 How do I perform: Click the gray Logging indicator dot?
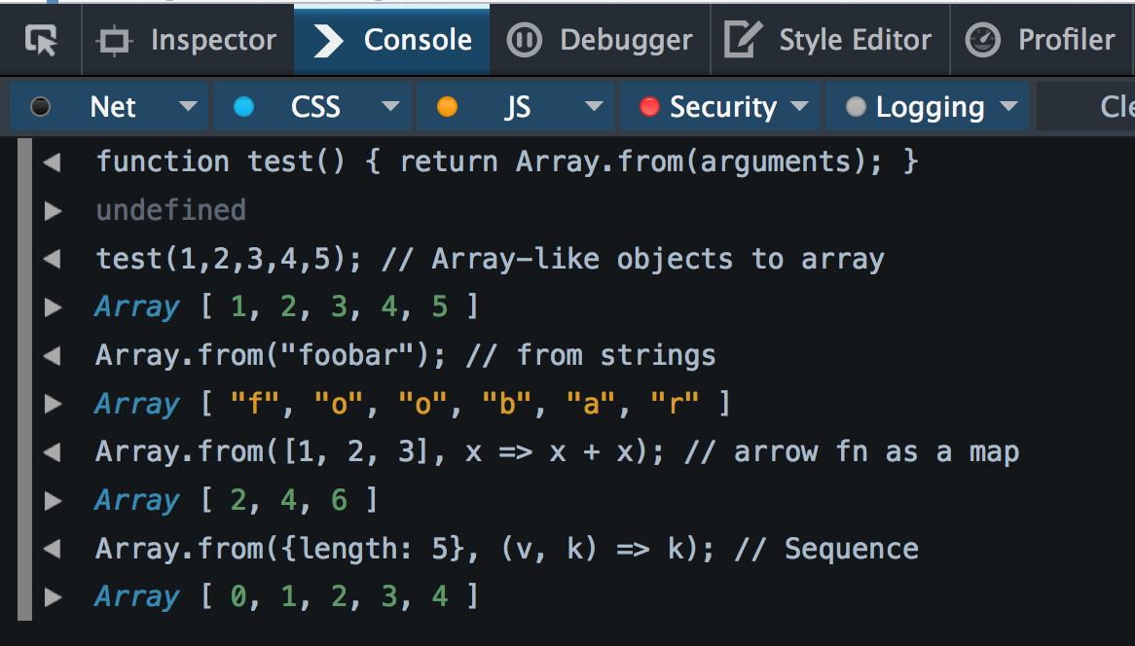point(857,107)
